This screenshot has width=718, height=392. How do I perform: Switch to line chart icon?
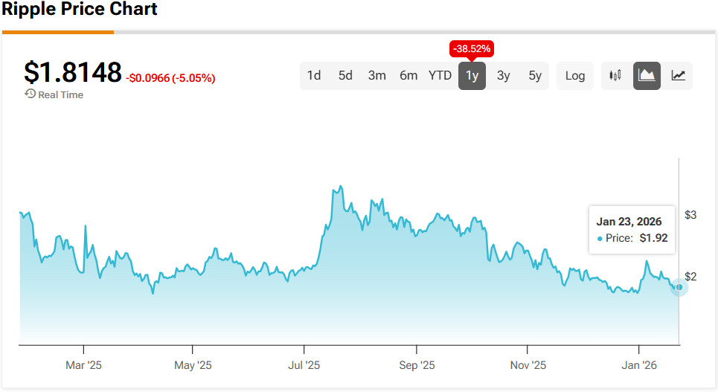point(678,76)
